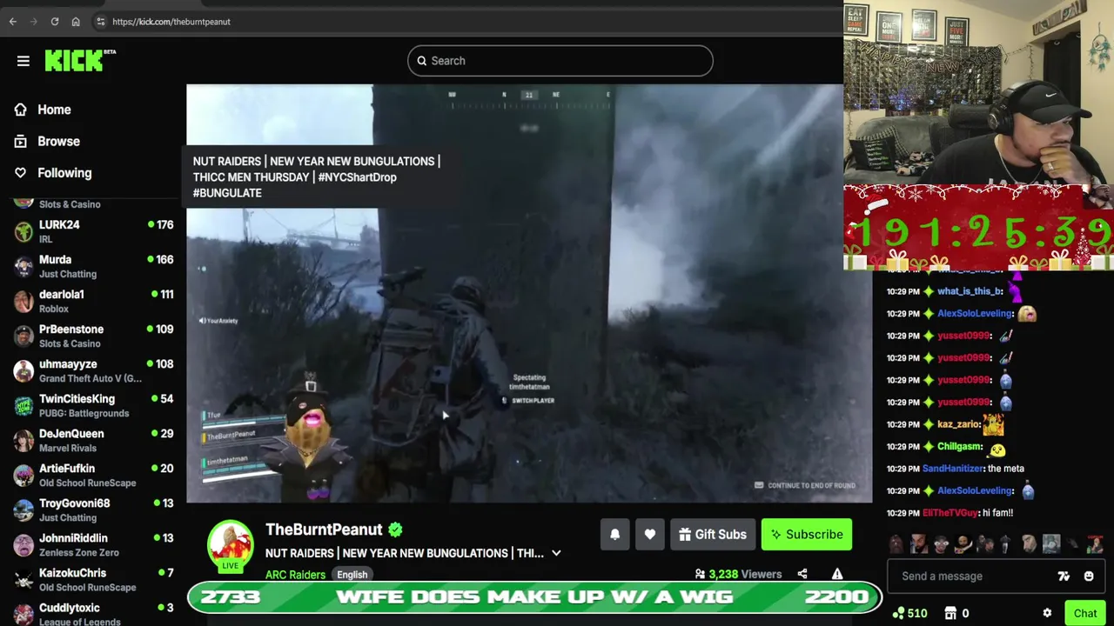
Task: Go back in browser history
Action: (x=12, y=22)
